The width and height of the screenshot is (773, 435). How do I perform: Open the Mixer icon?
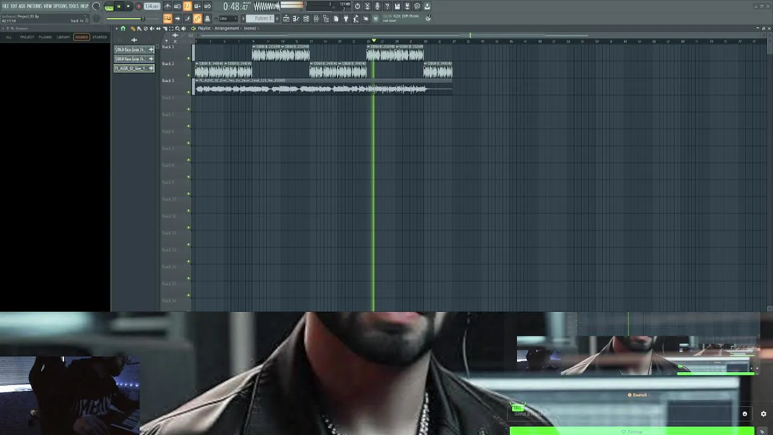316,19
